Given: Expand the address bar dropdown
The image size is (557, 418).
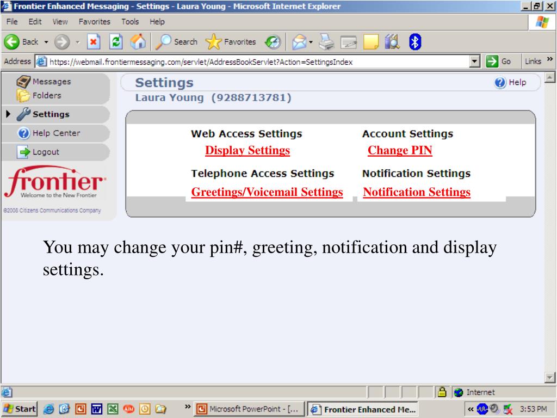Looking at the screenshot, I should 474,62.
